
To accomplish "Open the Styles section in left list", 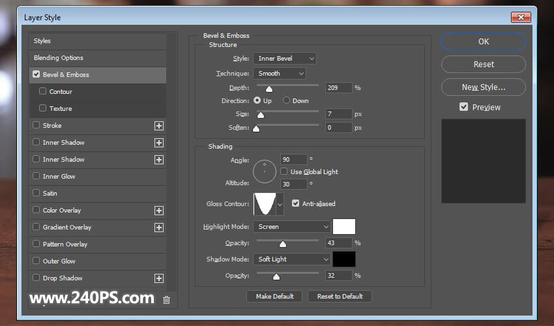I will coord(98,41).
